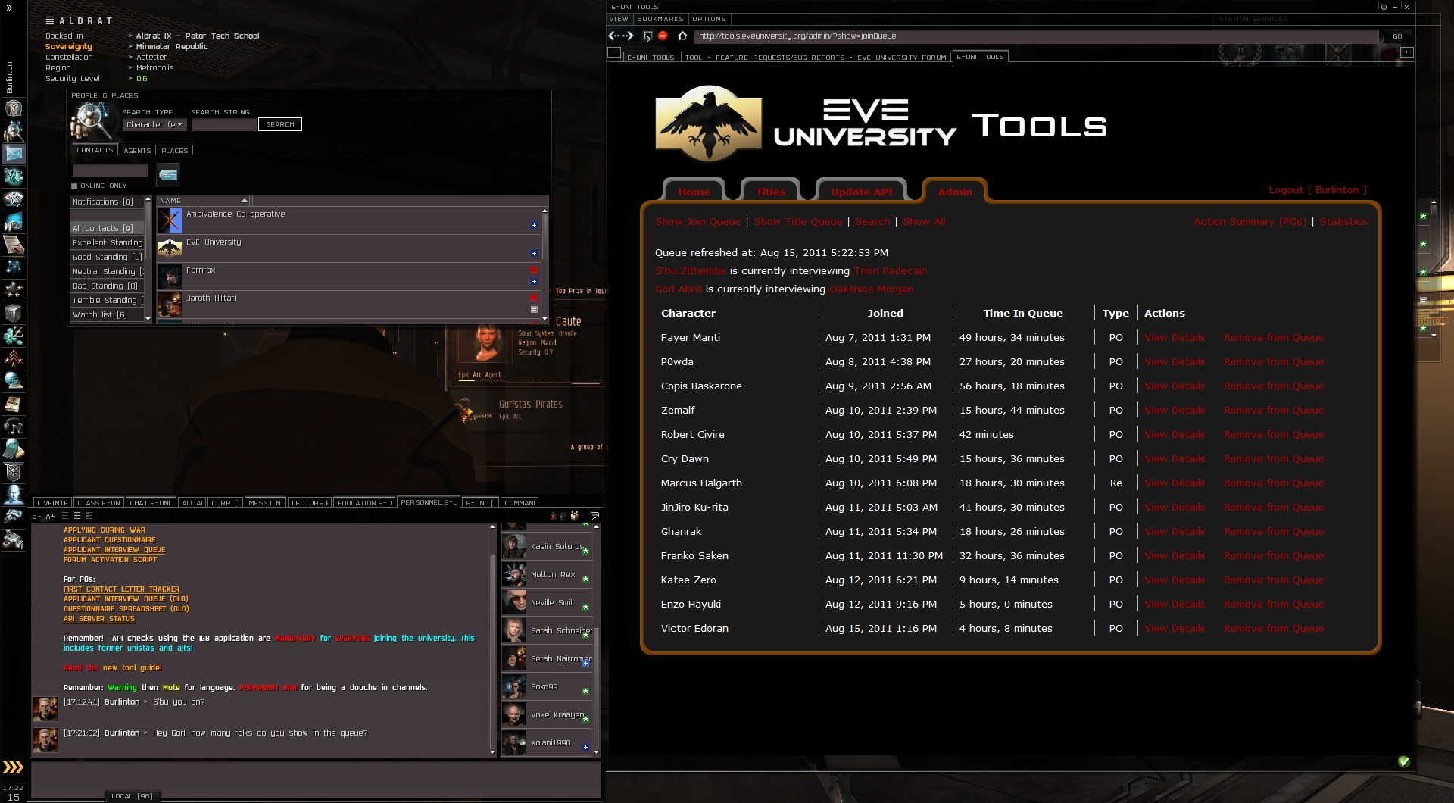Open People & Places from the Neocom sidebar
Viewport: 1454px width, 803px height.
click(13, 131)
